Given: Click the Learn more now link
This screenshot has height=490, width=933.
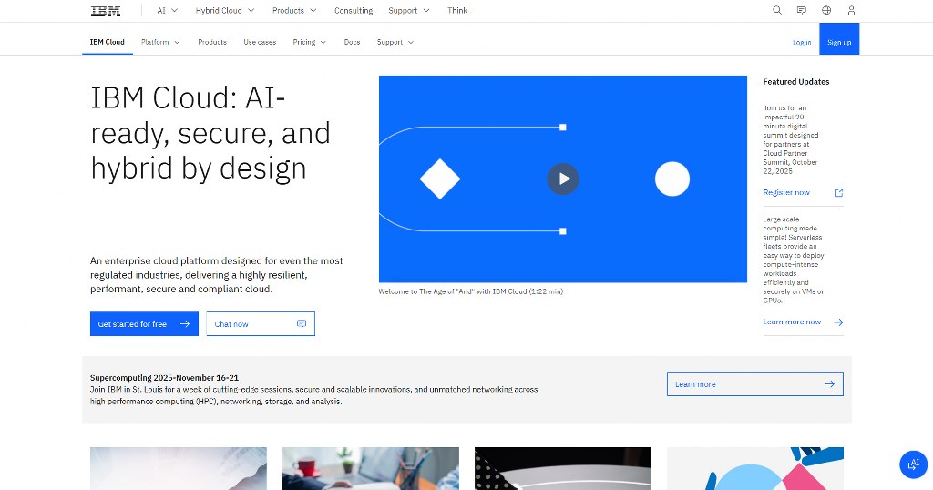Looking at the screenshot, I should [792, 322].
